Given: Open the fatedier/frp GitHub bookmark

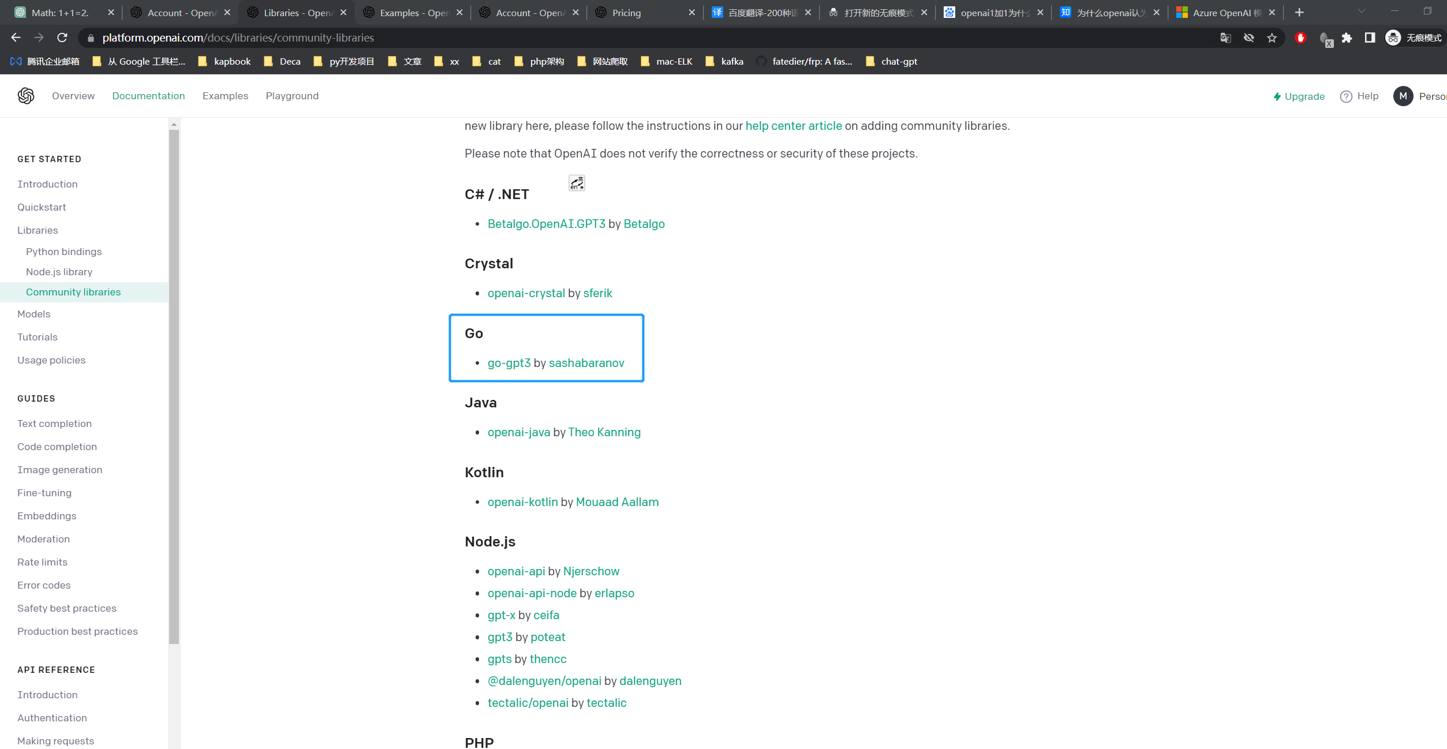Looking at the screenshot, I should tap(804, 62).
